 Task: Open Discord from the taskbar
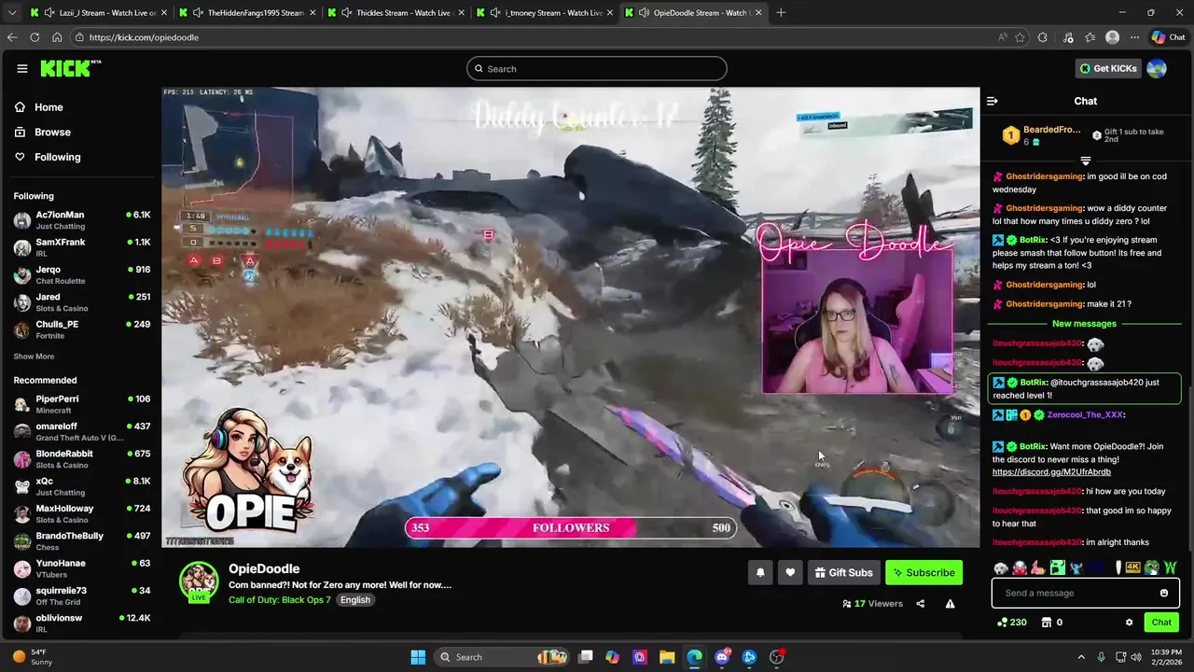coord(722,657)
